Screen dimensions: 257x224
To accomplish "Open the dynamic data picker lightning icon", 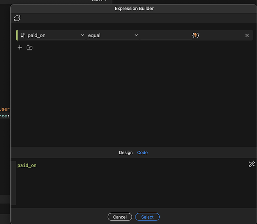I will pos(196,35).
